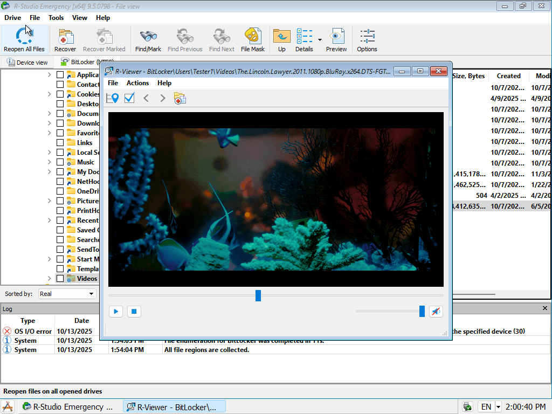This screenshot has height=414, width=552.
Task: Expand the Cookies folder tree node
Action: point(49,94)
